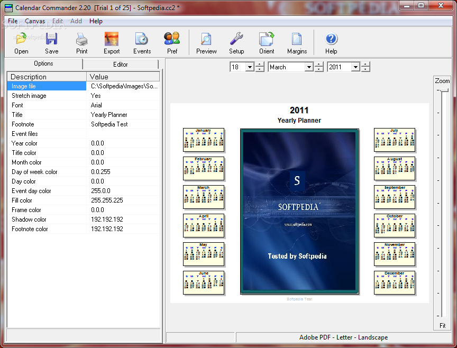This screenshot has width=457, height=348.
Task: Select the Font option row
Action: [84, 105]
